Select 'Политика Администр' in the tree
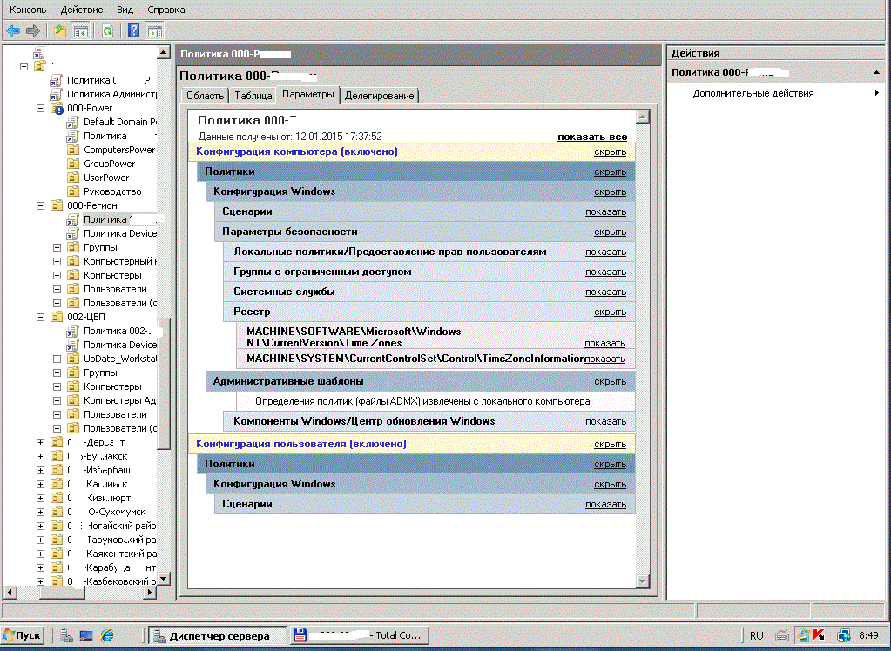 click(111, 94)
